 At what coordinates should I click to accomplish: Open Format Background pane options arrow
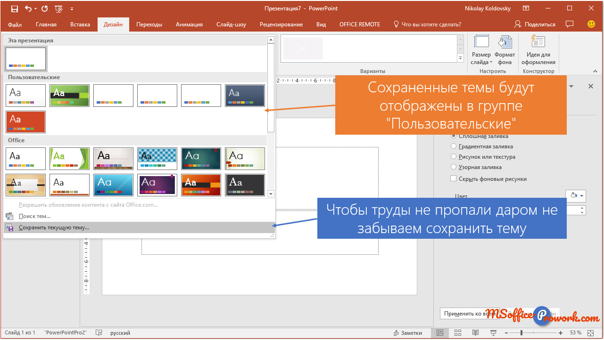click(572, 87)
